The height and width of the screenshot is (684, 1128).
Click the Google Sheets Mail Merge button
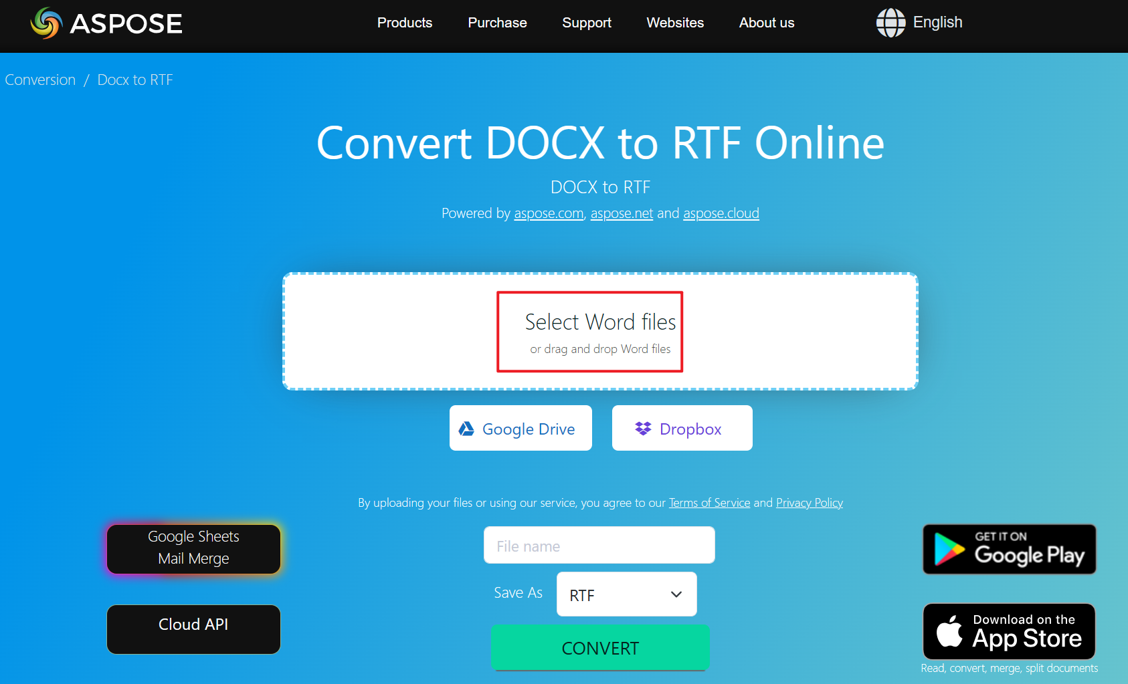click(193, 548)
